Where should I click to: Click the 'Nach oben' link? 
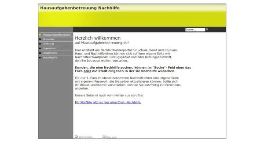pos(111,137)
